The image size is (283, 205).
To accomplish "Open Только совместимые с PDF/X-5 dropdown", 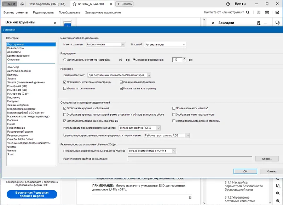I will 152,151.
